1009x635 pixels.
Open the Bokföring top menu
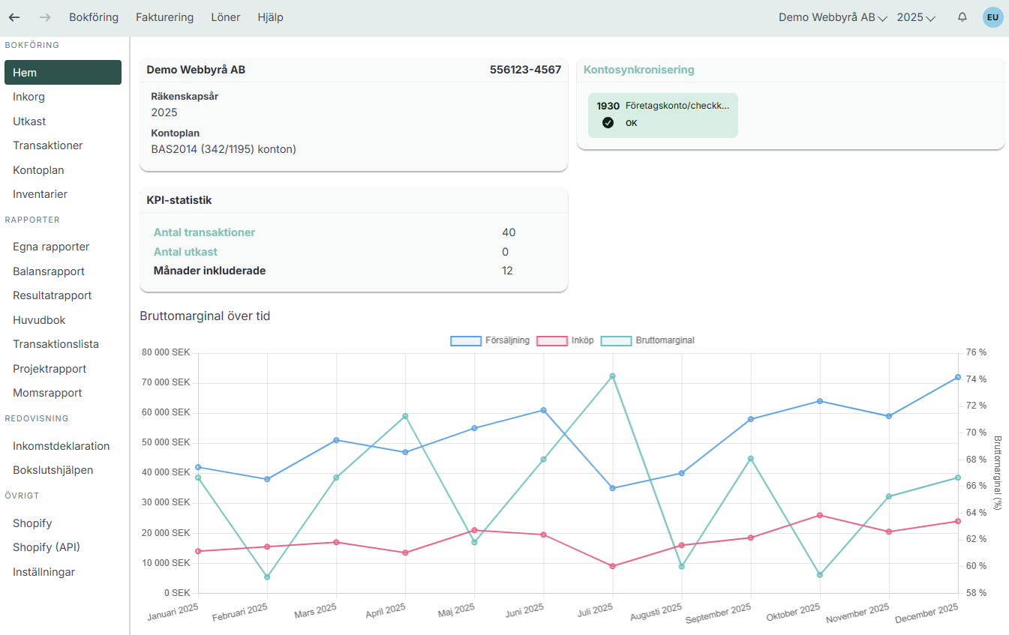(94, 17)
